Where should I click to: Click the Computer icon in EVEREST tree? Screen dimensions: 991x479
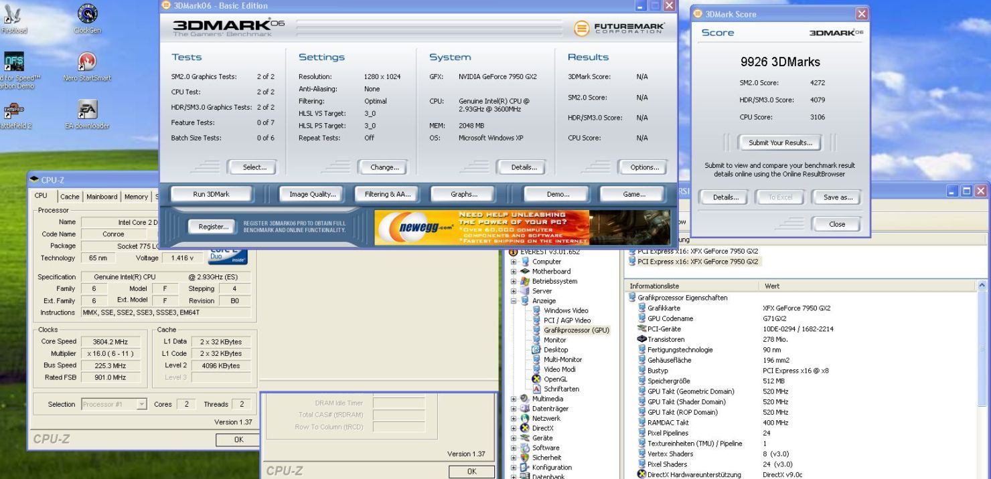525,262
